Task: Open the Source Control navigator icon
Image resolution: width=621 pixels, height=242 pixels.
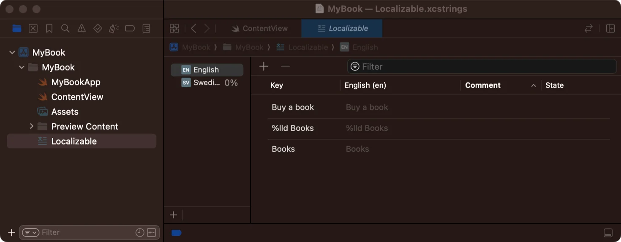Action: tap(33, 28)
